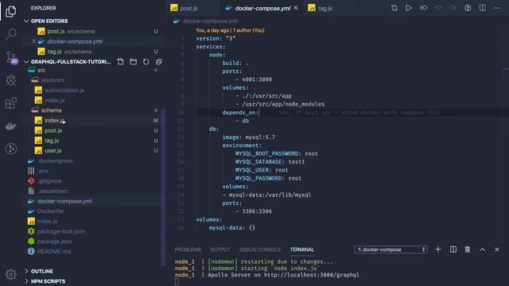Switch to the Debug Console tab

[260, 249]
